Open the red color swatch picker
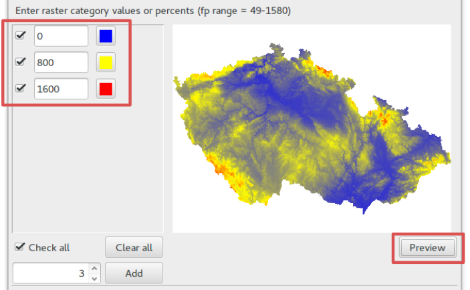 (106, 89)
